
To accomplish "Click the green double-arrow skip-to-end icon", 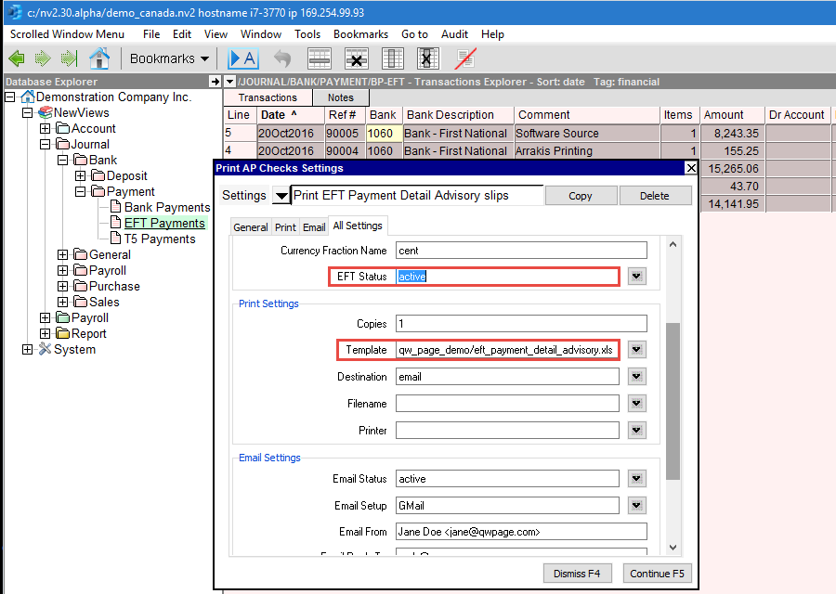I will tap(68, 58).
